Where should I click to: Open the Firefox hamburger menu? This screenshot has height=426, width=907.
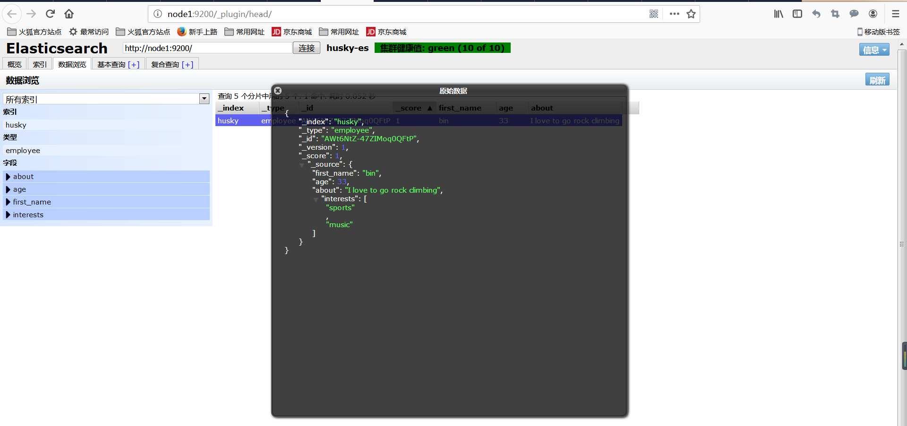(895, 14)
